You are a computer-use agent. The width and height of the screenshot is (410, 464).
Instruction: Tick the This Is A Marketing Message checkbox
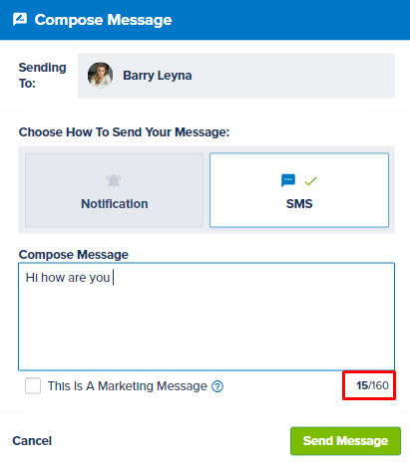click(33, 385)
